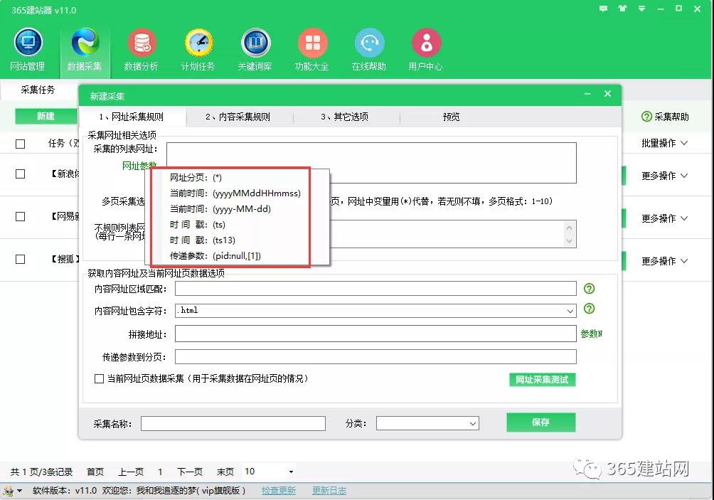Open dropdown arrow next to status bar avatar
The width and height of the screenshot is (714, 500).
(x=20, y=491)
